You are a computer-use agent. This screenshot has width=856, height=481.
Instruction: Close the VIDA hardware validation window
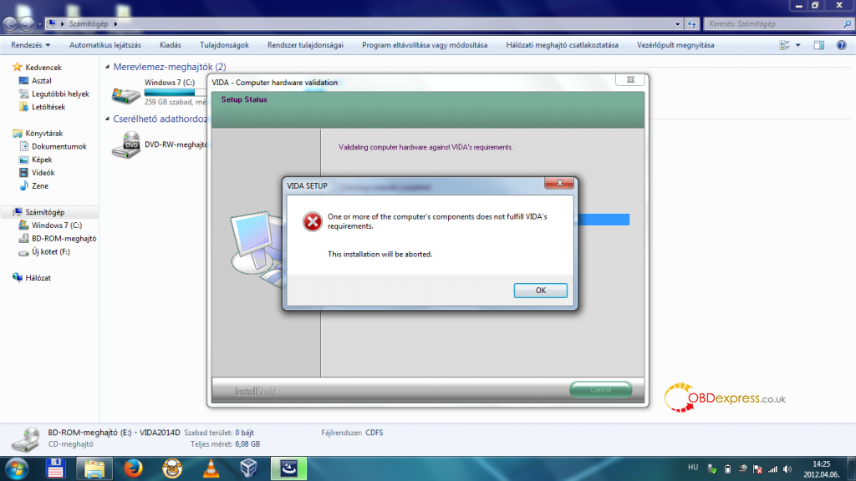(630, 79)
